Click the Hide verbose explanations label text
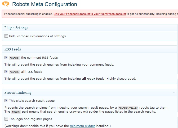 pos(37,36)
